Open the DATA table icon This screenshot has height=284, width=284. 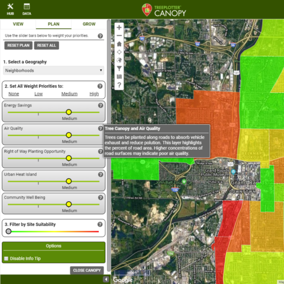pyautogui.click(x=27, y=9)
